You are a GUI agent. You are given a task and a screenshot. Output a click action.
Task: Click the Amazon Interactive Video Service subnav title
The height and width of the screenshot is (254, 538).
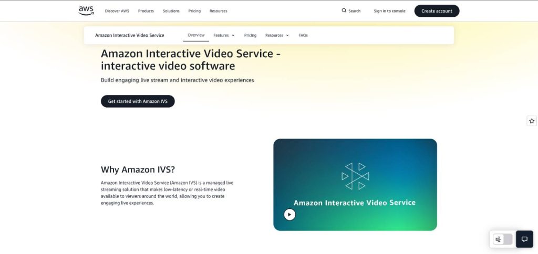pyautogui.click(x=130, y=35)
